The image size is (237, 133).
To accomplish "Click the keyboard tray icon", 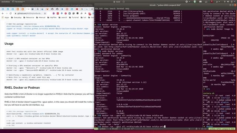I will click(x=206, y=1).
